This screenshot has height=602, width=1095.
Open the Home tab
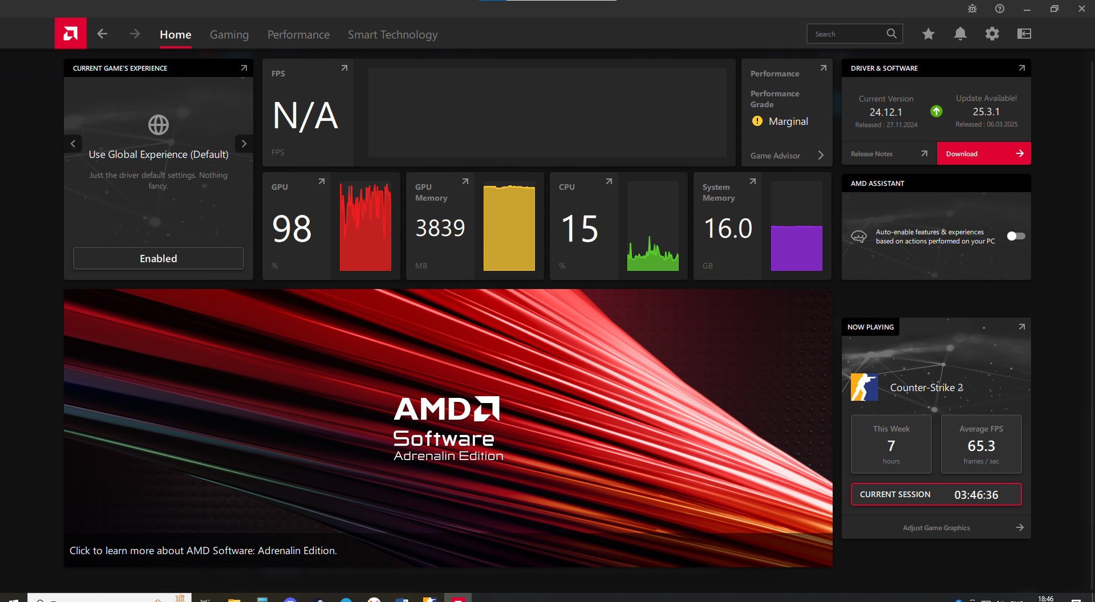coord(176,35)
